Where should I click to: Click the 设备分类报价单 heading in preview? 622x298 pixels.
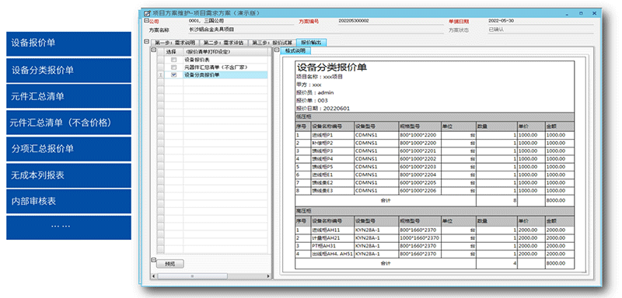pyautogui.click(x=332, y=68)
